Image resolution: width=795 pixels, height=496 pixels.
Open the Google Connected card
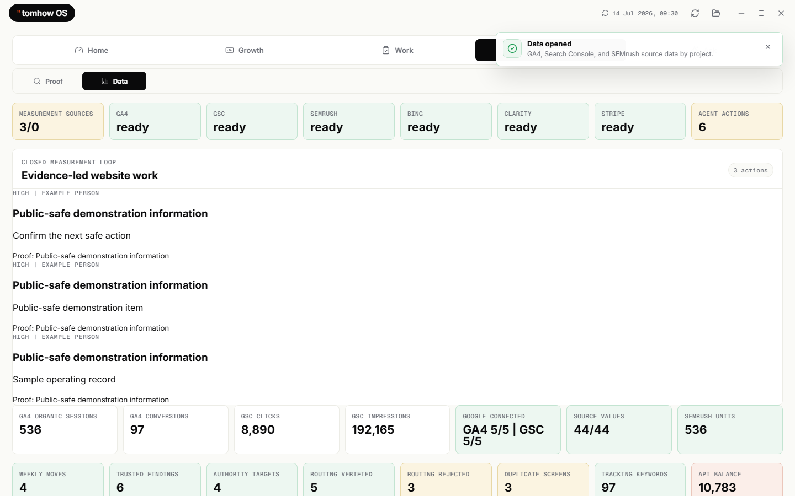tap(508, 429)
